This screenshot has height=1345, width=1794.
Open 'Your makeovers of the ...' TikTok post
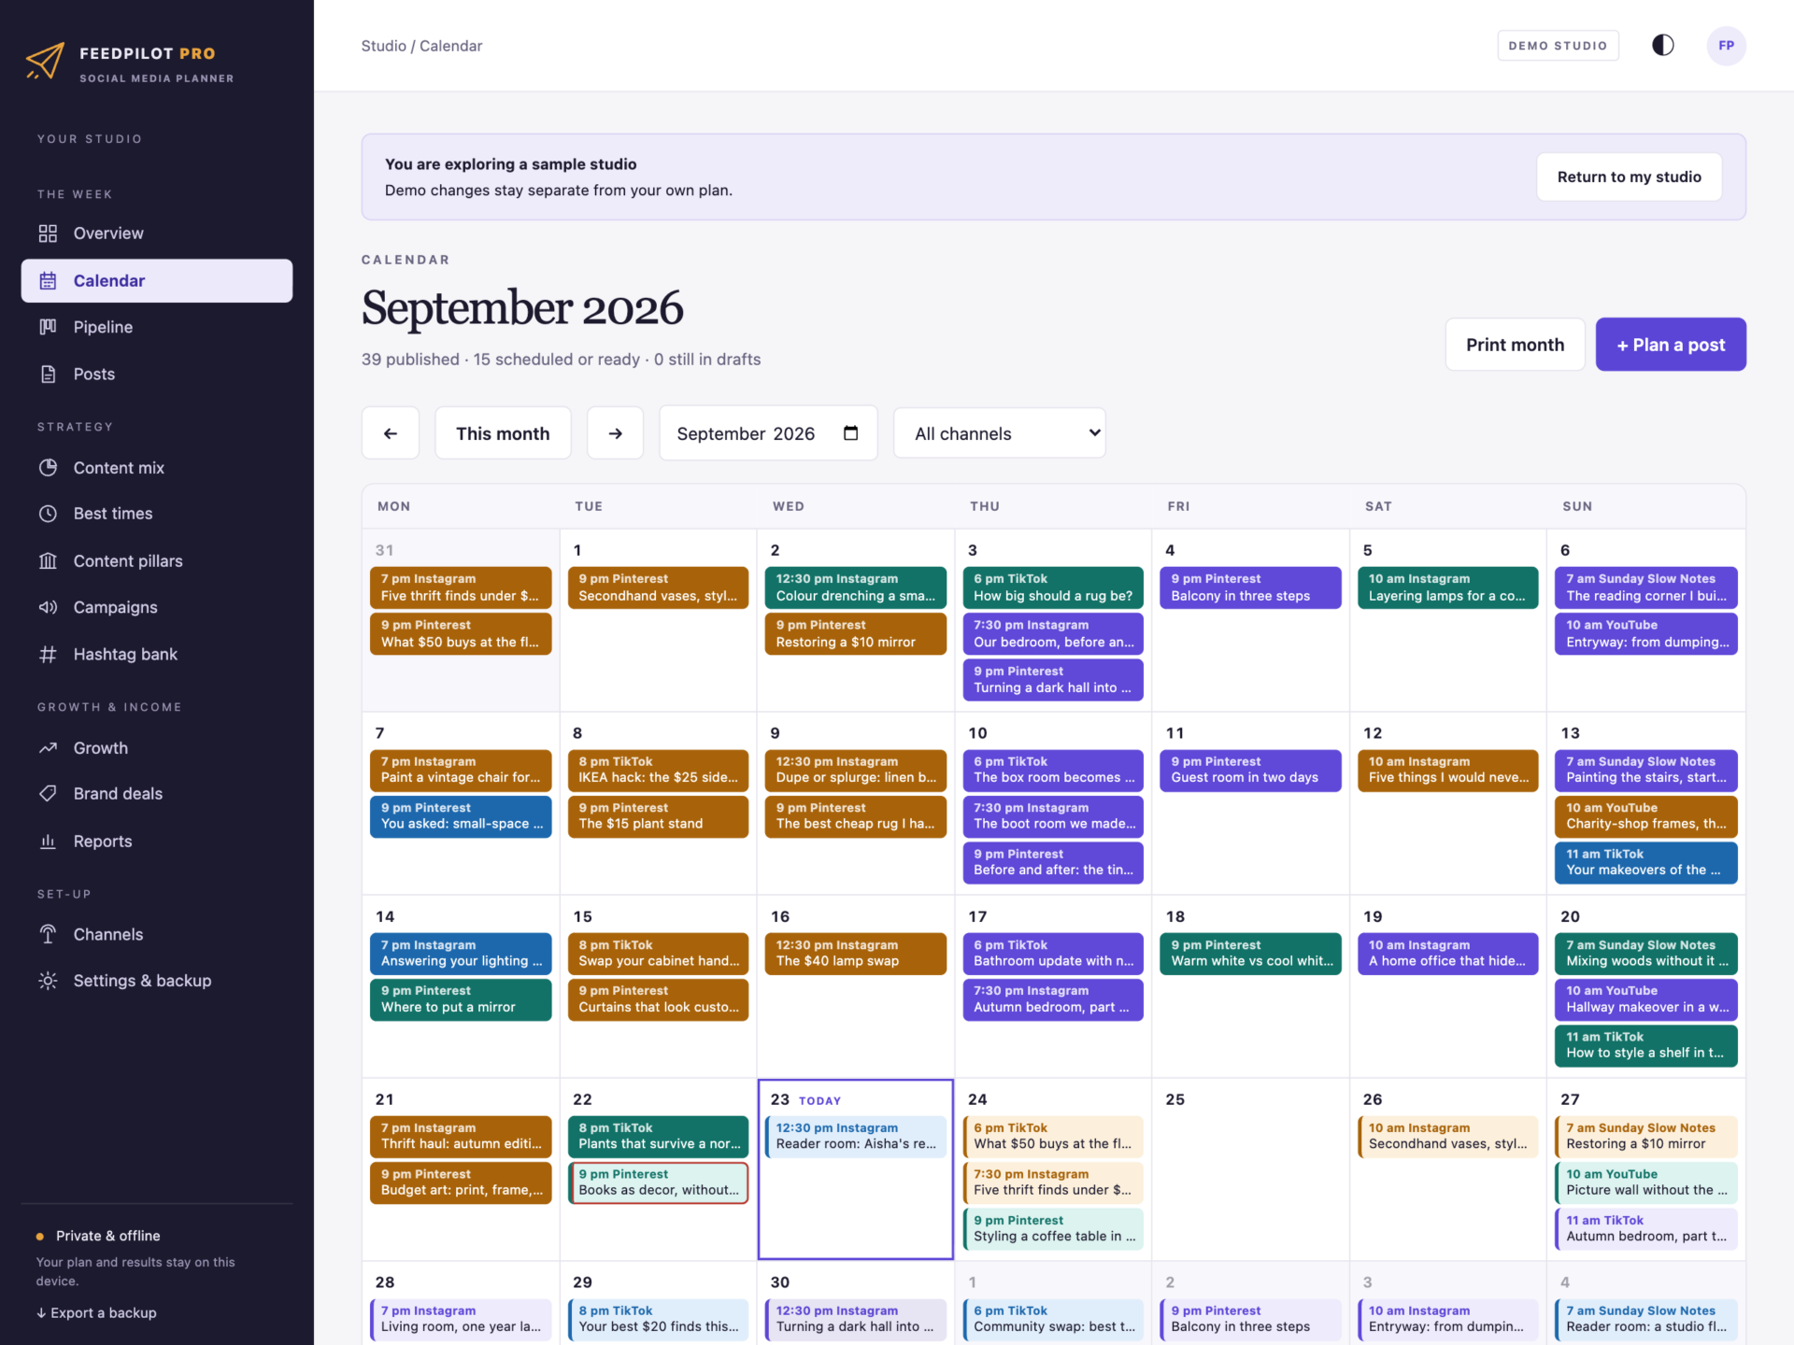tap(1645, 862)
